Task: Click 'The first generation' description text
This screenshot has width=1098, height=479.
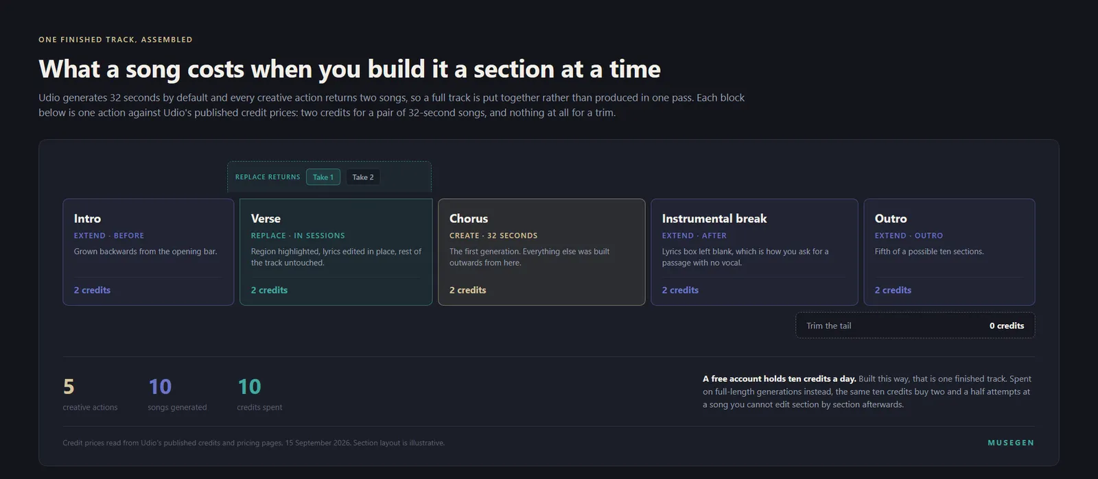Action: click(x=530, y=257)
